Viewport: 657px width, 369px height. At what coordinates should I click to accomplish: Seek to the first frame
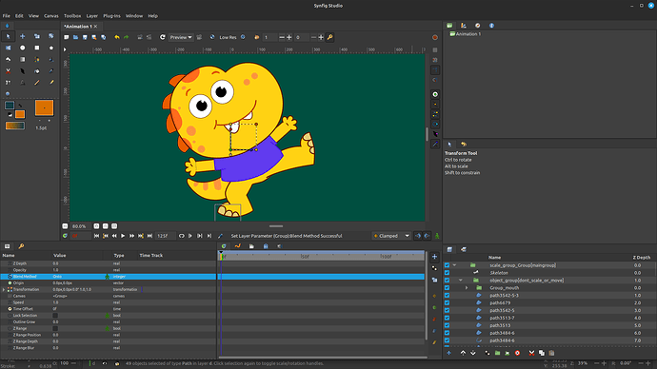96,236
